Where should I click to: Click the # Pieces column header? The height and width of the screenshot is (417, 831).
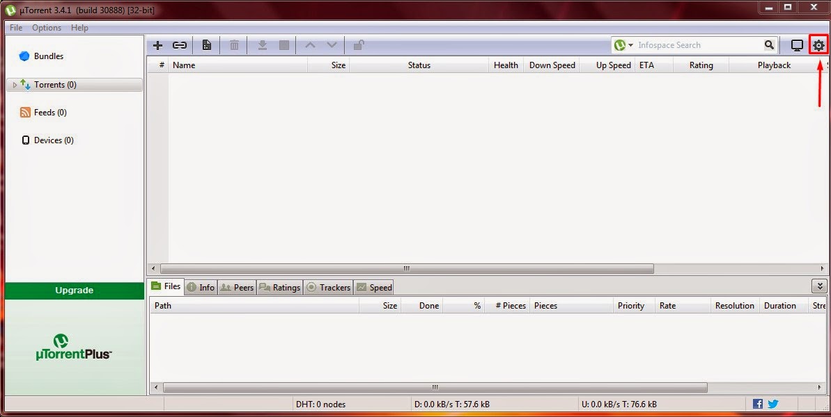(x=507, y=306)
